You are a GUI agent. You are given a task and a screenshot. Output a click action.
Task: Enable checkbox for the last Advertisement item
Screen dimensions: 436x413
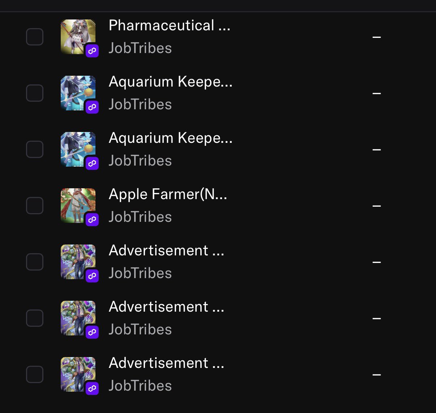coord(35,374)
